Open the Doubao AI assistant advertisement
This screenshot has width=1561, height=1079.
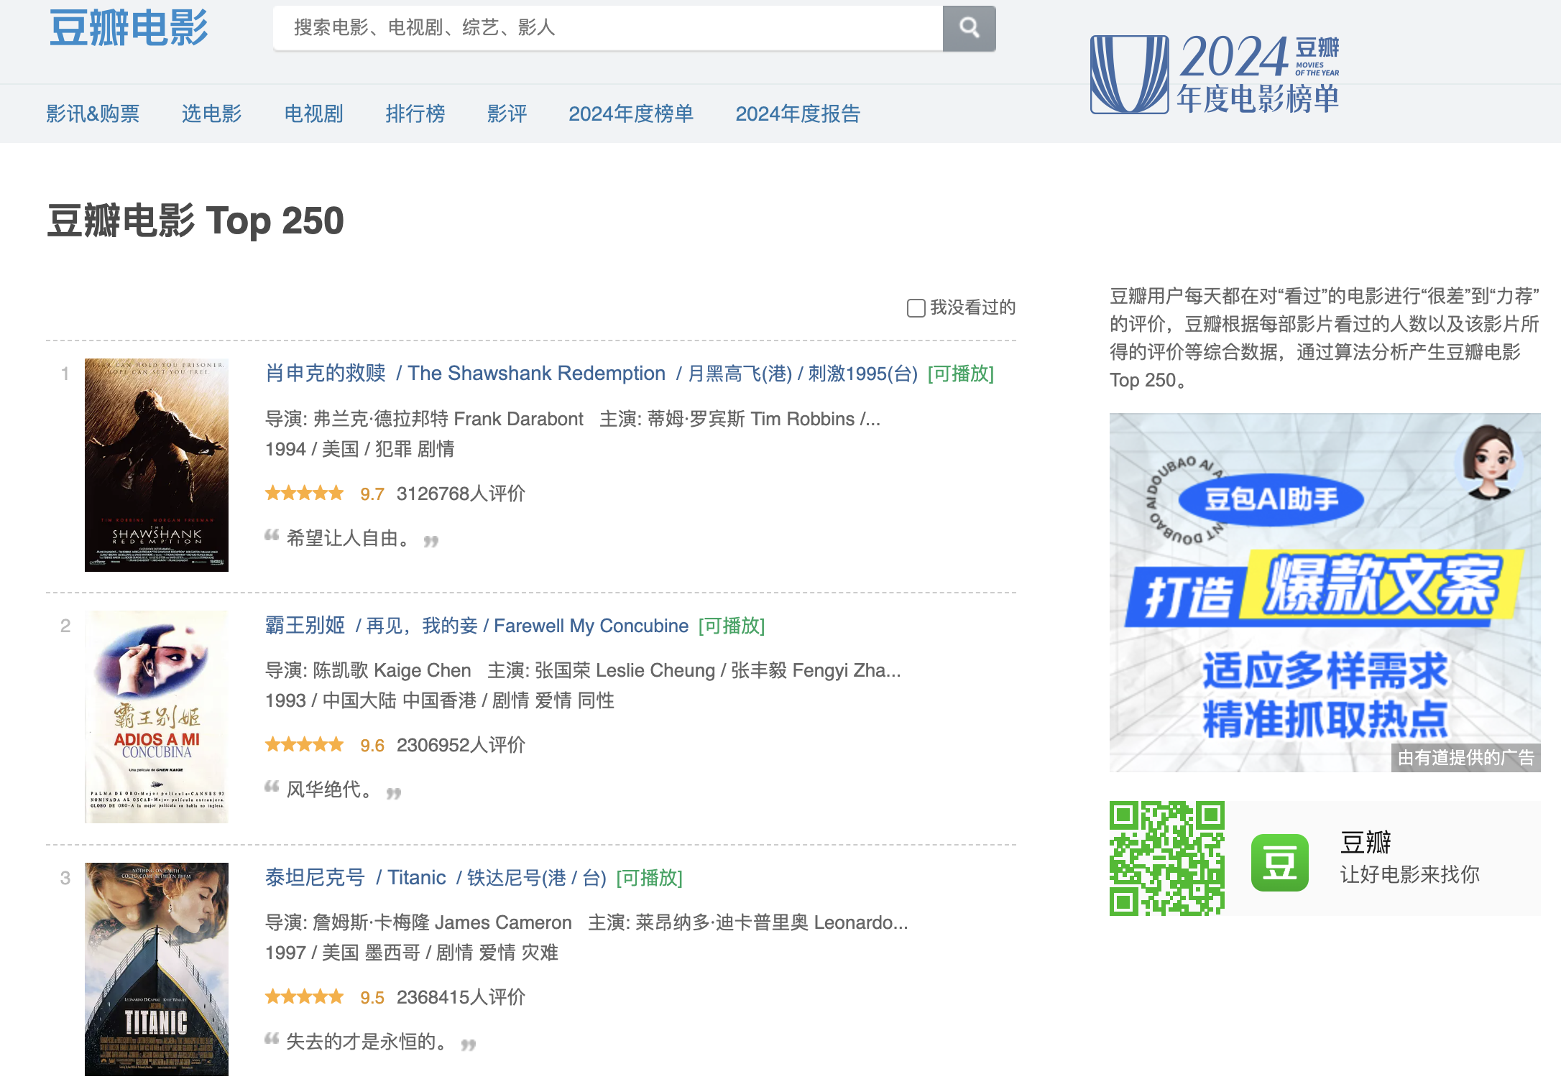(x=1324, y=592)
